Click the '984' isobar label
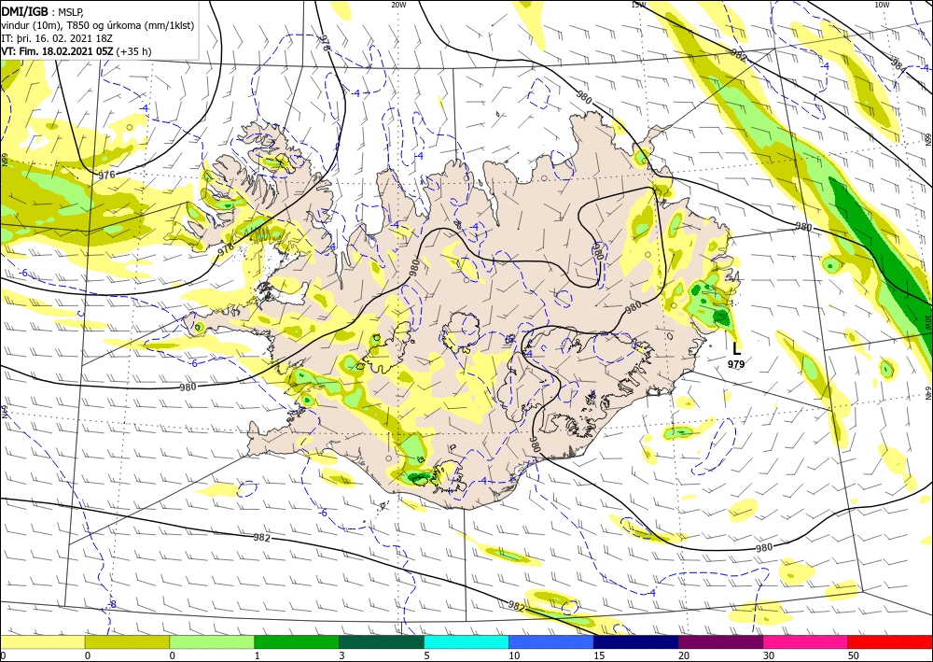The height and width of the screenshot is (662, 933). [x=899, y=66]
